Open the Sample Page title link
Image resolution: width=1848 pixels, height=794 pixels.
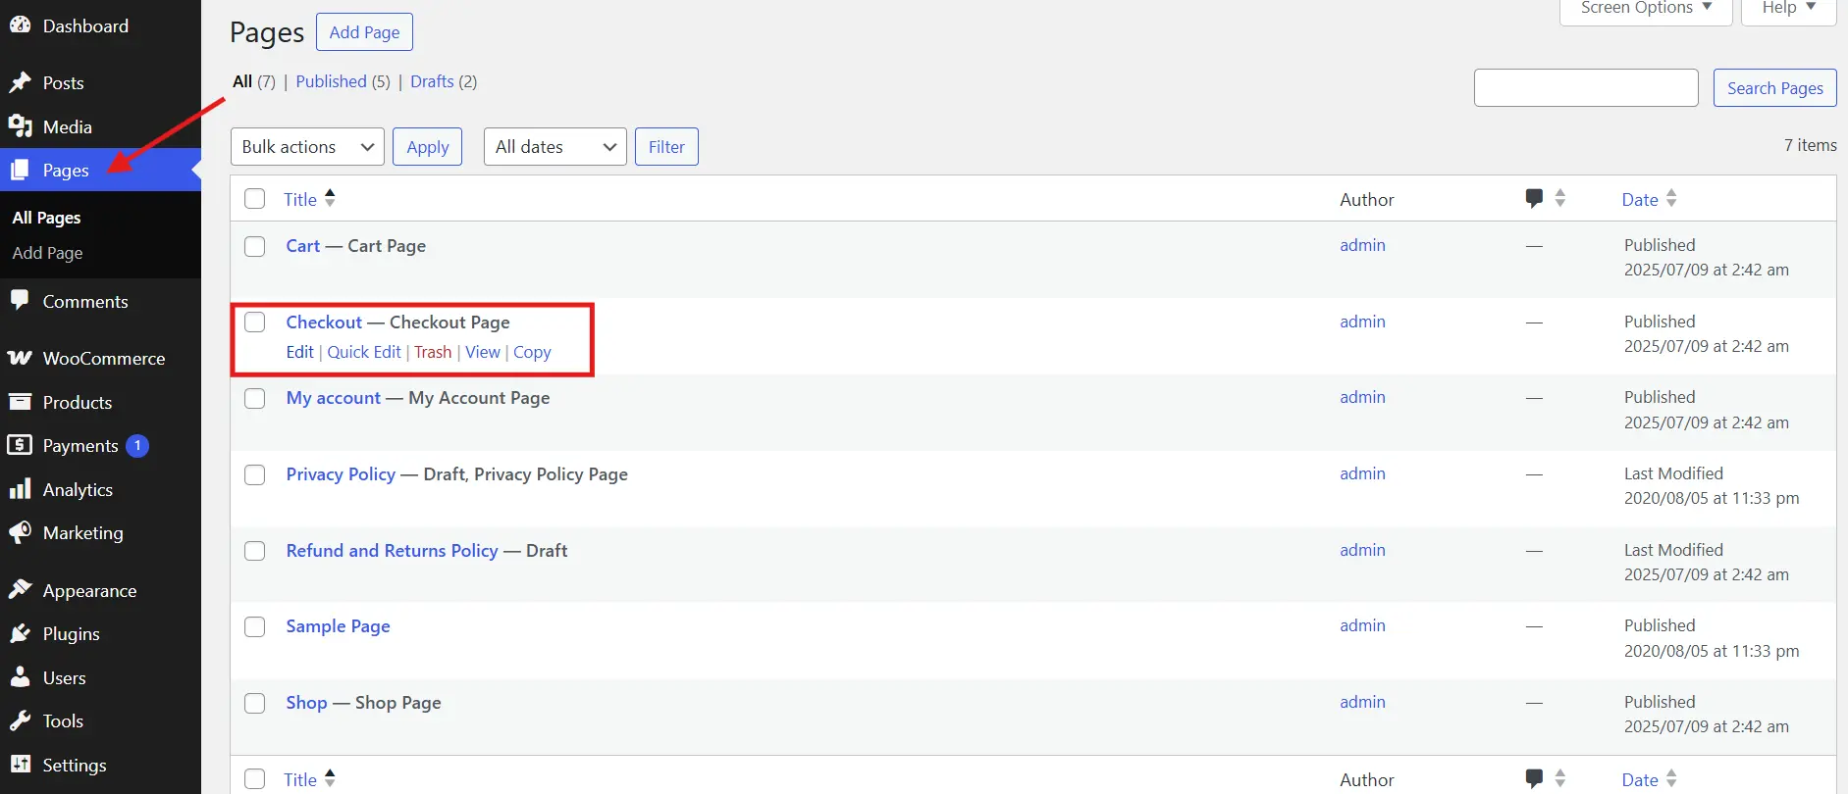click(x=339, y=626)
